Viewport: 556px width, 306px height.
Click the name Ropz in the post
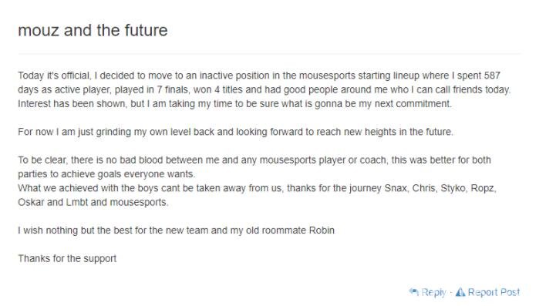pos(483,188)
